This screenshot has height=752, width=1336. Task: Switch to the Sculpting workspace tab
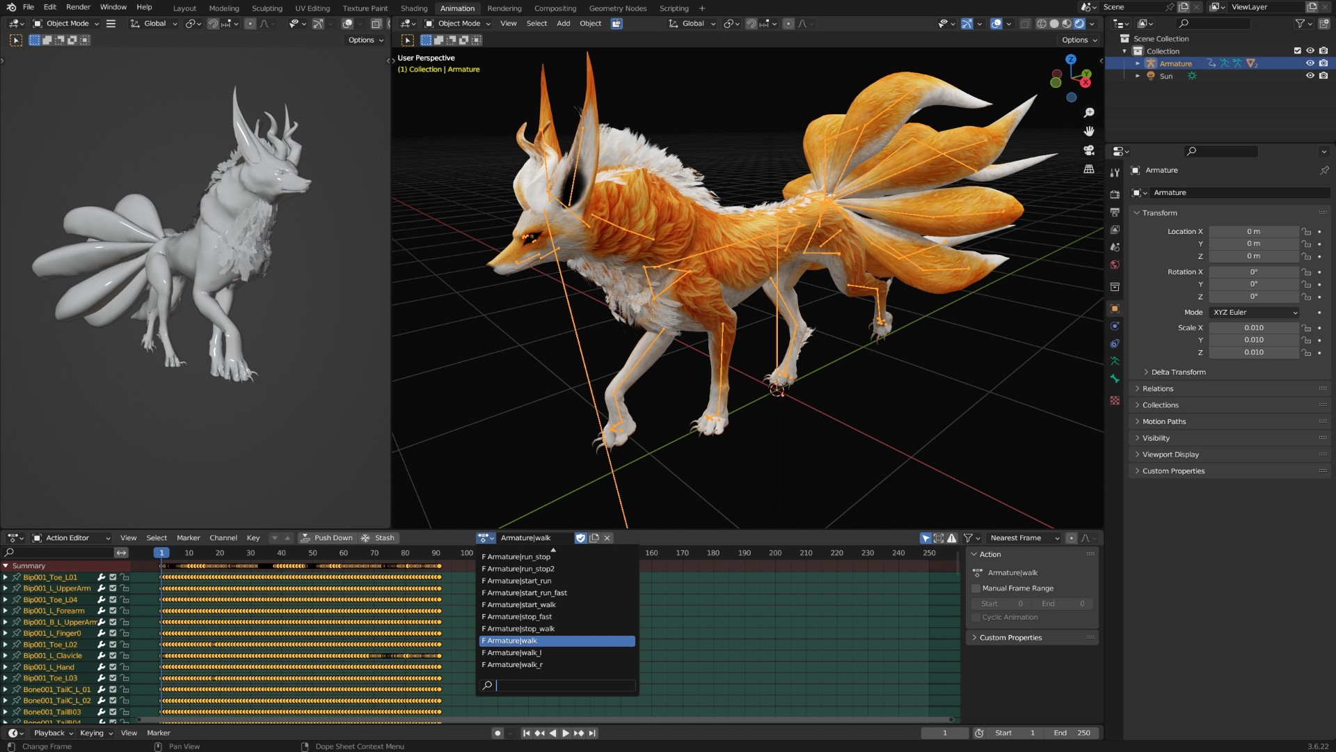click(267, 8)
